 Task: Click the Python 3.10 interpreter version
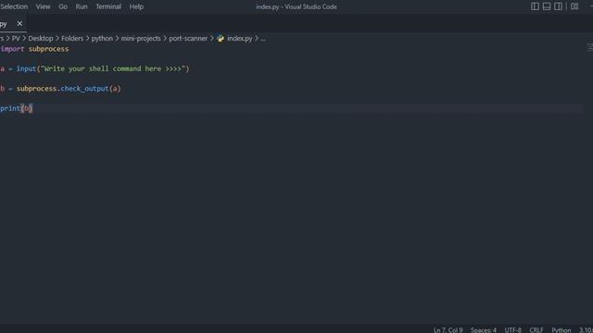click(x=586, y=330)
